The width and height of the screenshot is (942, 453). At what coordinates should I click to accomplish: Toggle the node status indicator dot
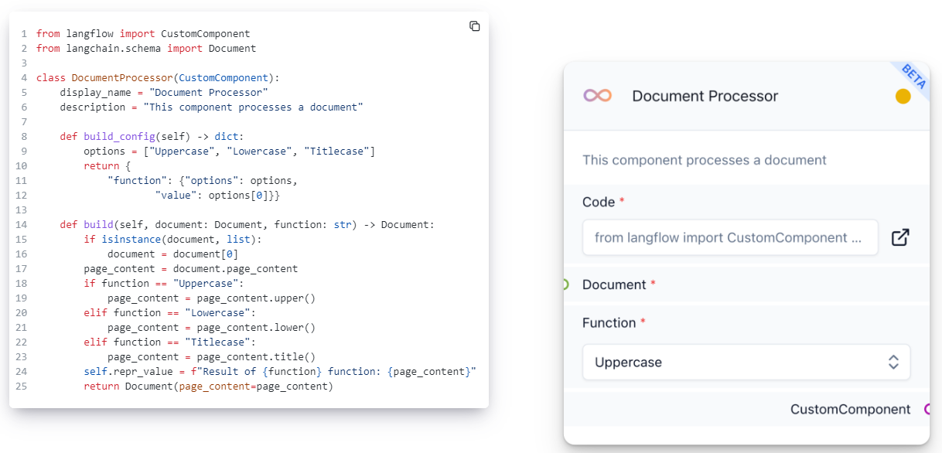pos(903,97)
